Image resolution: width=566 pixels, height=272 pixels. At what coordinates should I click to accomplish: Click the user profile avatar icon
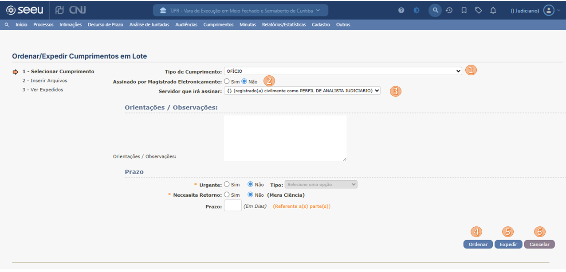click(x=549, y=10)
